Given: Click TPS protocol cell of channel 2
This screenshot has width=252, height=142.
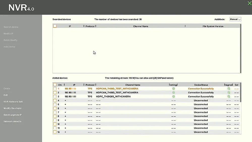Looking at the screenshot, I should point(90,93).
